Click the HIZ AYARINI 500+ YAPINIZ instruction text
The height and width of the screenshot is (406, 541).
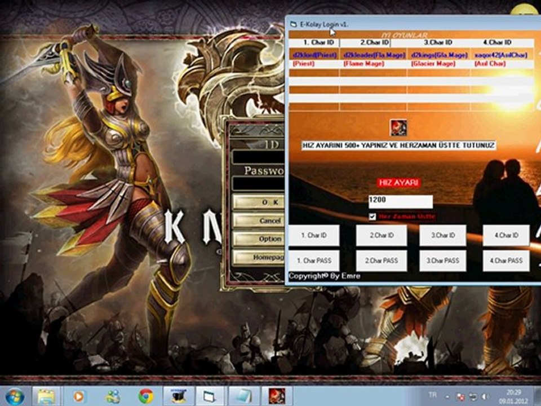point(398,145)
